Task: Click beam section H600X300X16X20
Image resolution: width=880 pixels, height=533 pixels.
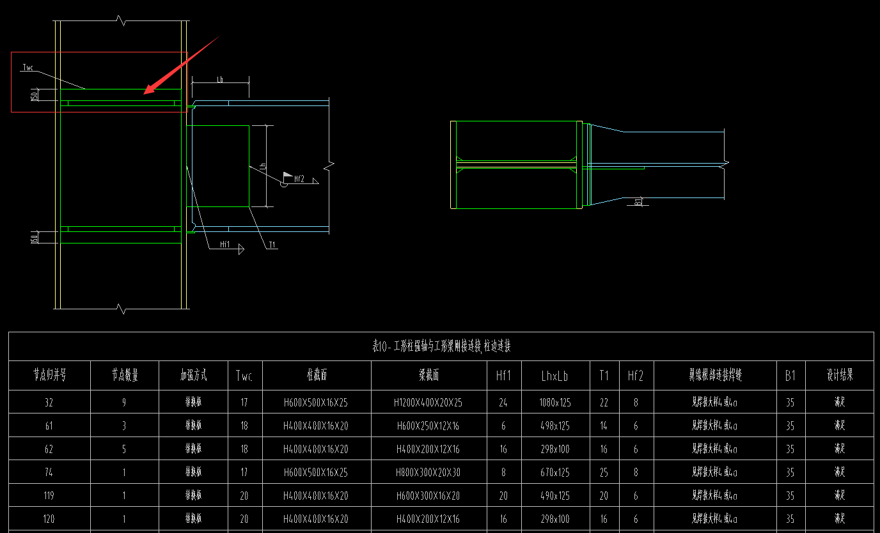Action: point(428,495)
